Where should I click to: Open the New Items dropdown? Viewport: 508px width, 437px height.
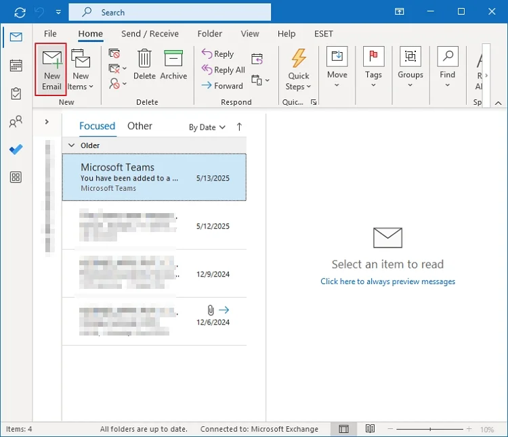click(81, 70)
